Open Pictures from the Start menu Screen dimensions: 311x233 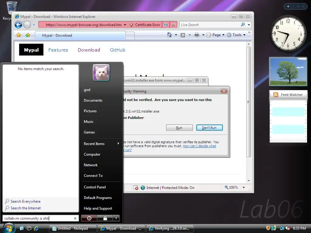(90, 111)
